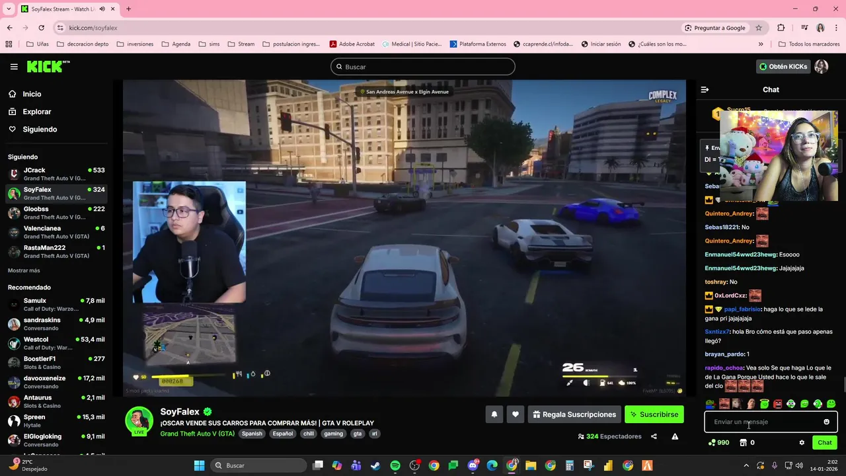The height and width of the screenshot is (476, 846).
Task: Select the gaming tag
Action: 333,434
